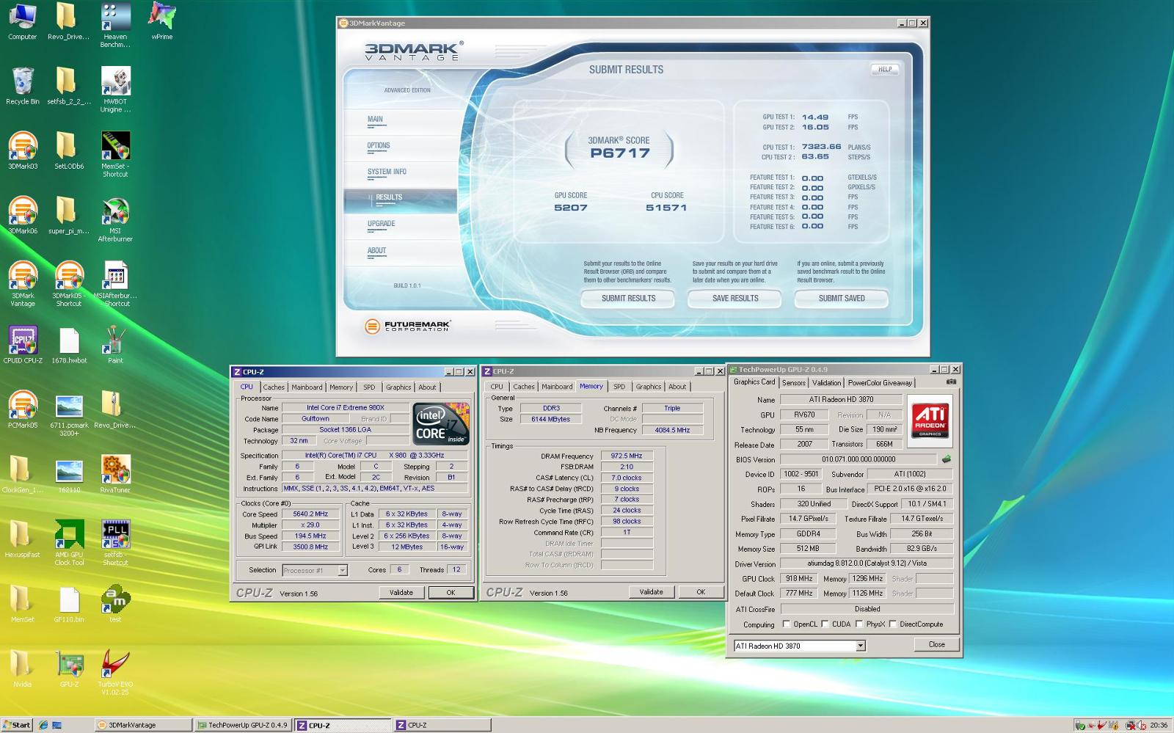Viewport: 1174px width, 733px height.
Task: Open the Processor #1 selection dropdown
Action: [x=342, y=570]
